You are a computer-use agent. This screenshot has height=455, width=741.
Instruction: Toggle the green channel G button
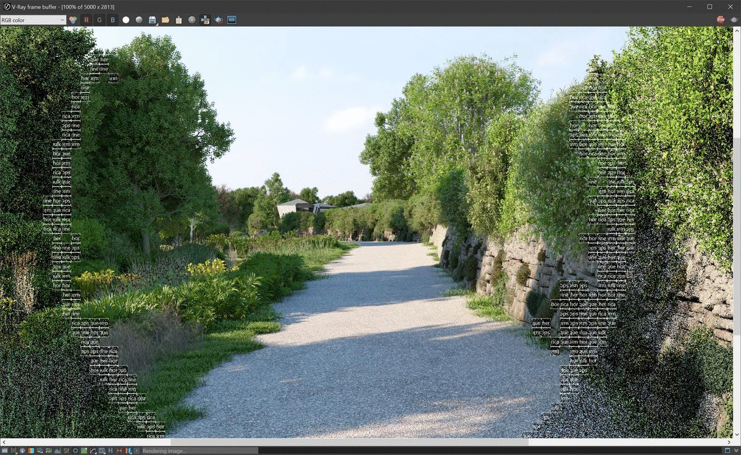click(x=99, y=20)
